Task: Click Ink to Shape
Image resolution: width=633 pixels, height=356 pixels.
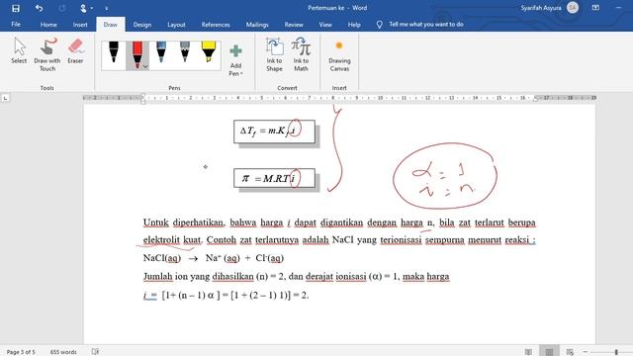Action: pos(275,54)
